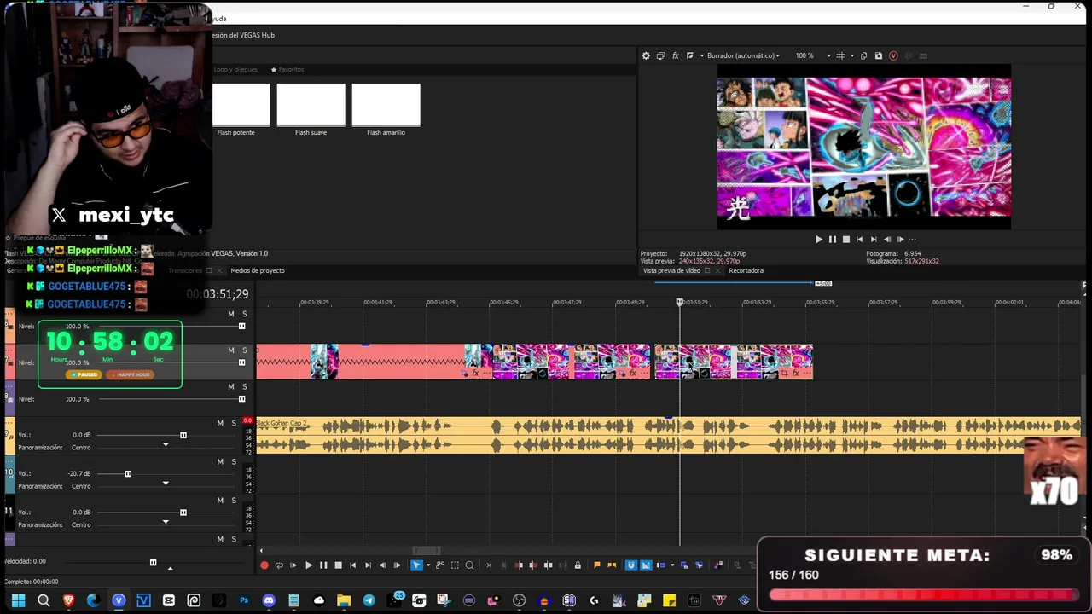
Task: Select the Flash suave preset thumbnail
Action: pos(311,104)
